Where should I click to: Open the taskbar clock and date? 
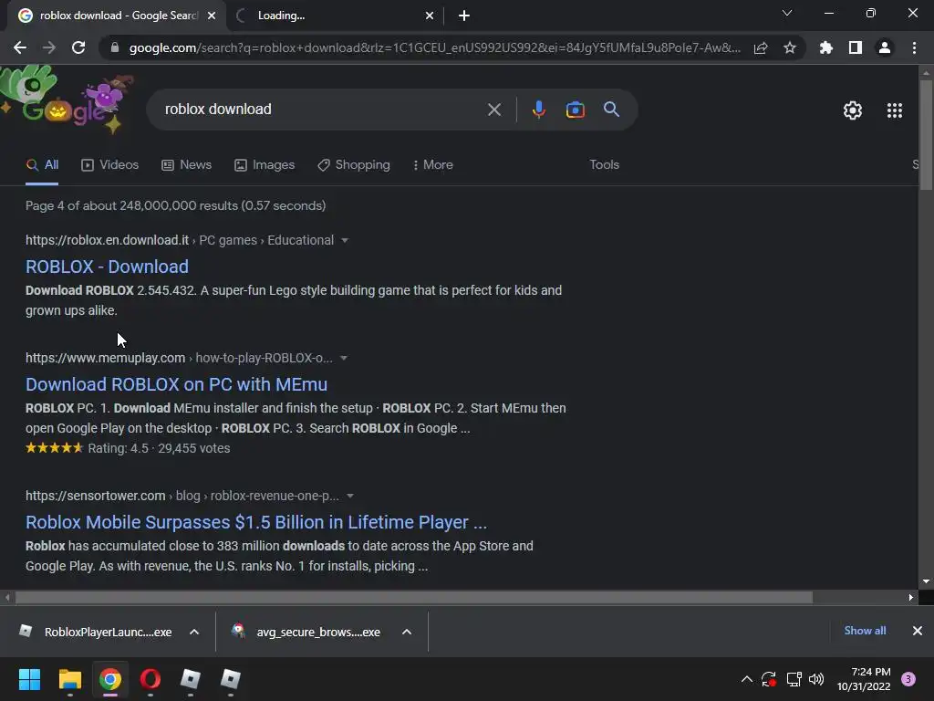864,679
